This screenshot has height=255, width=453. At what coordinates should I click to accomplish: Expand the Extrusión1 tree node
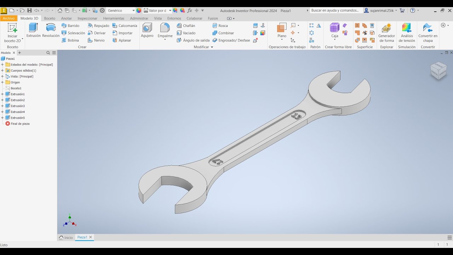[x=2, y=94]
